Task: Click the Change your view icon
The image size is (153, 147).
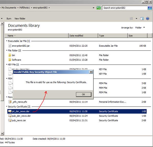Action: pyautogui.click(x=131, y=18)
